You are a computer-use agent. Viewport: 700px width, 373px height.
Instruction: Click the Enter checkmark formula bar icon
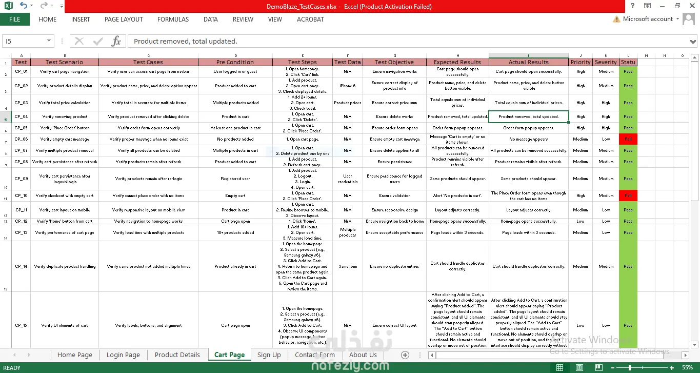pos(98,41)
